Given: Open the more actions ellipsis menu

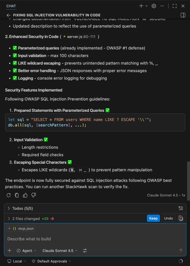Looking at the screenshot, I should click(162, 6).
